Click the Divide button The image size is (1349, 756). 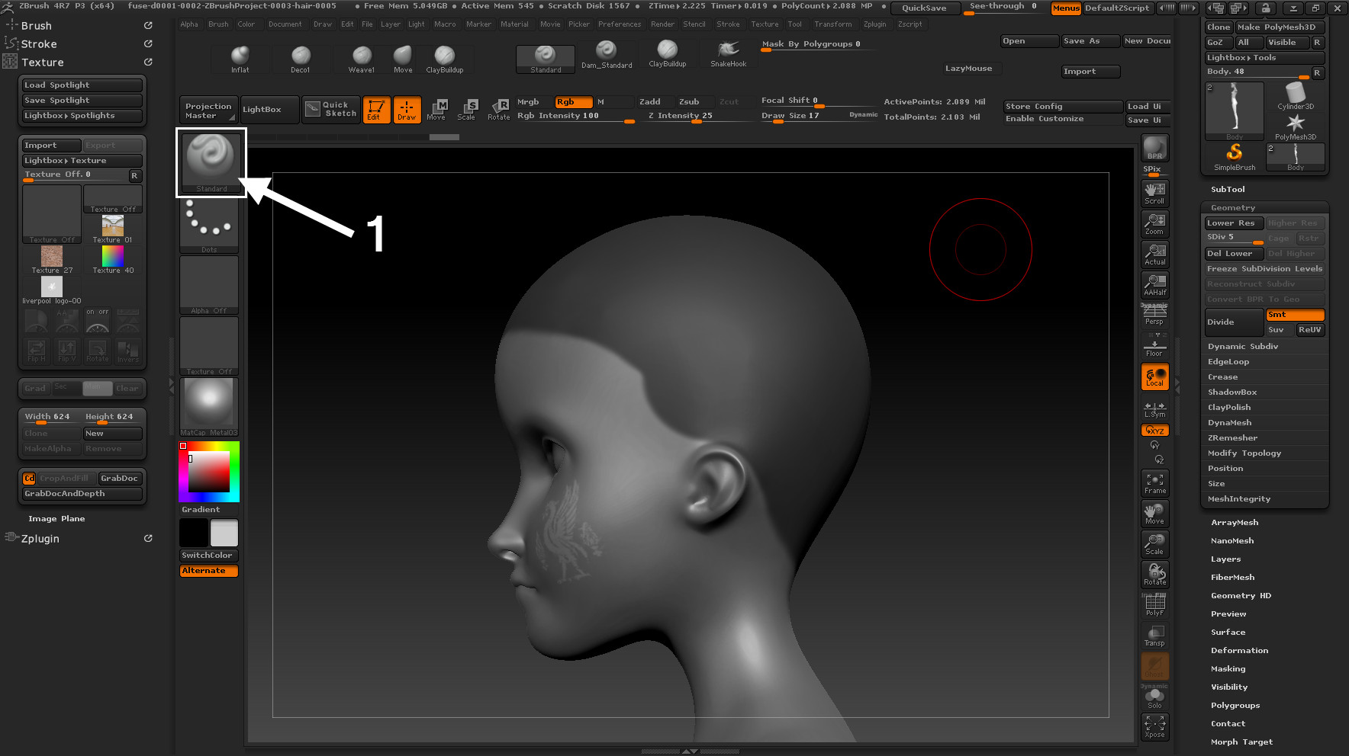pos(1232,322)
